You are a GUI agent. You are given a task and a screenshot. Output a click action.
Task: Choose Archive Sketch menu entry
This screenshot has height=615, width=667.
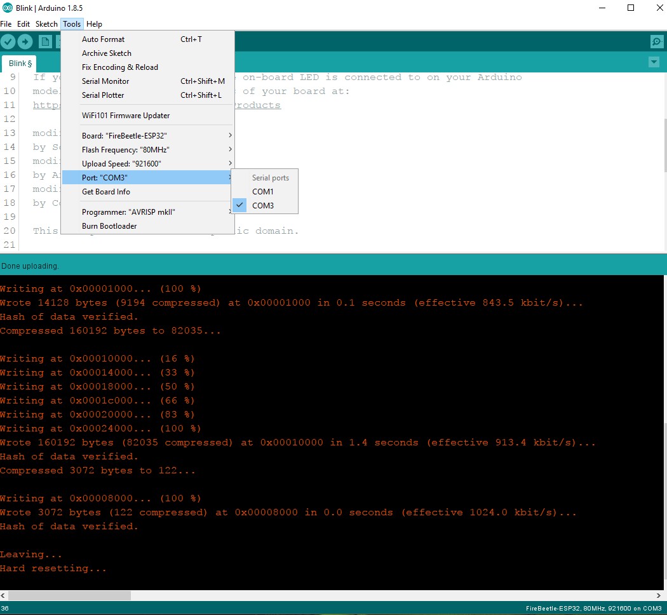(x=148, y=53)
